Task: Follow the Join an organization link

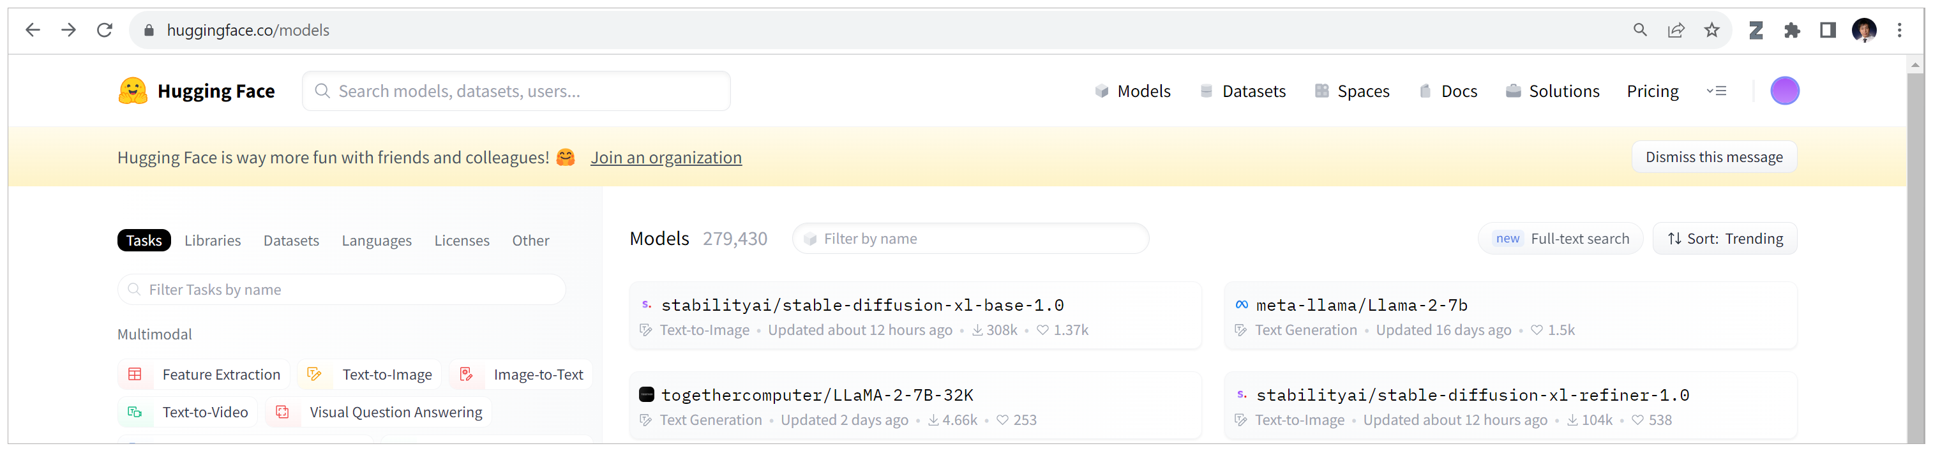Action: (x=666, y=158)
